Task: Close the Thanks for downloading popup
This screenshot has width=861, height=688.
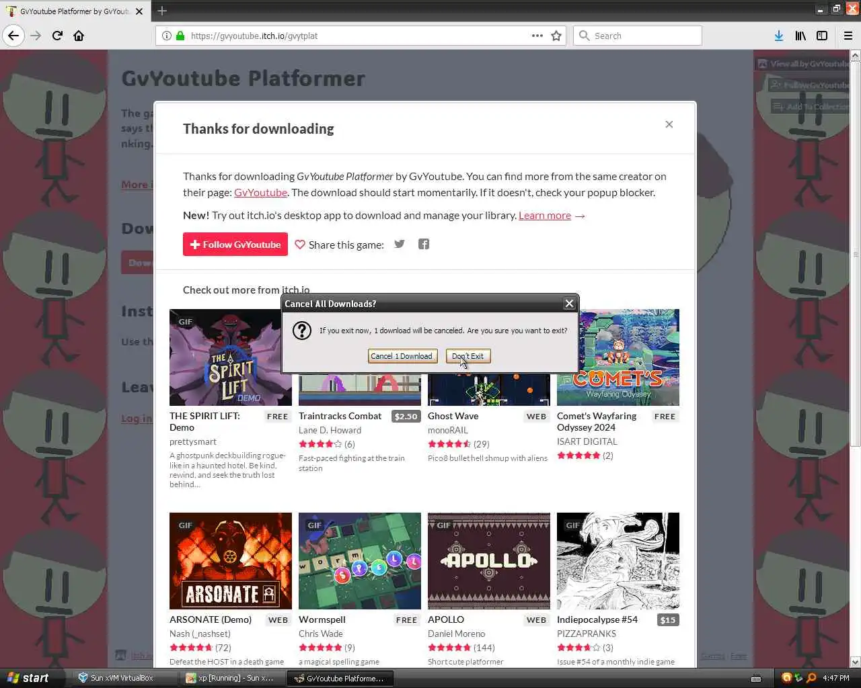Action: (669, 124)
